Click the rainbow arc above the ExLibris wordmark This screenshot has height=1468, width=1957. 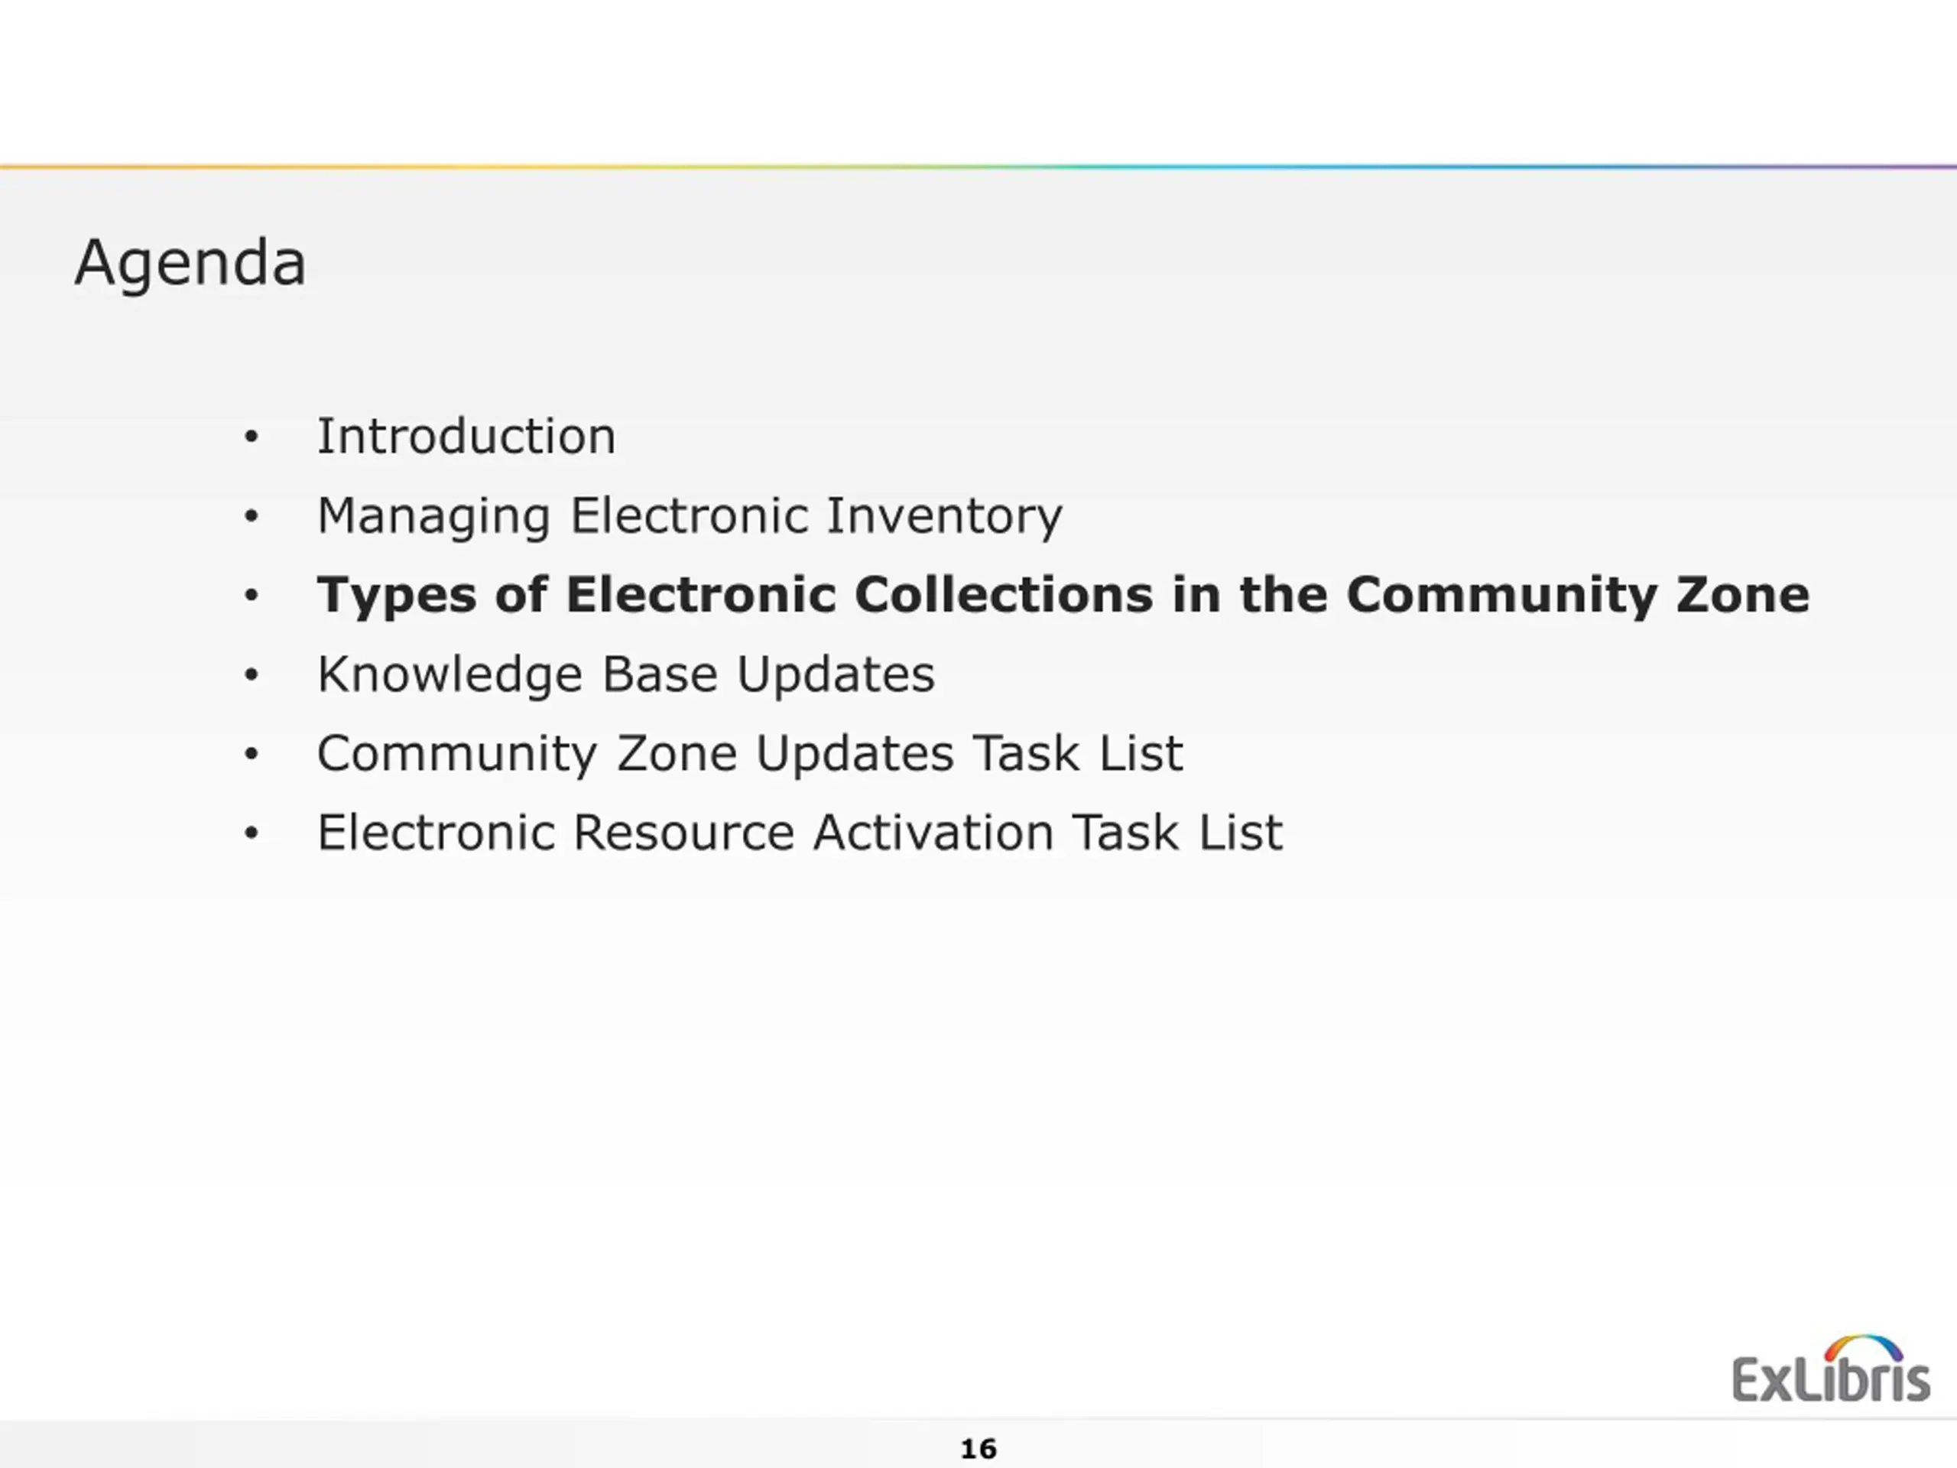tap(1863, 1349)
